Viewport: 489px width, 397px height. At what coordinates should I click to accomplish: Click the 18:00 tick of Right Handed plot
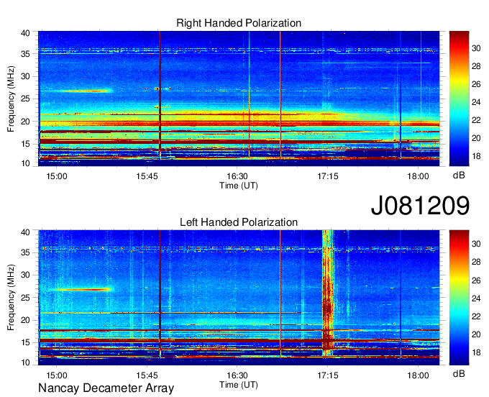coord(418,176)
